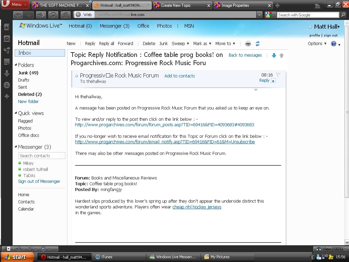Open the Opera Menu button
Screen dimensions: 349x262
tap(15, 4)
